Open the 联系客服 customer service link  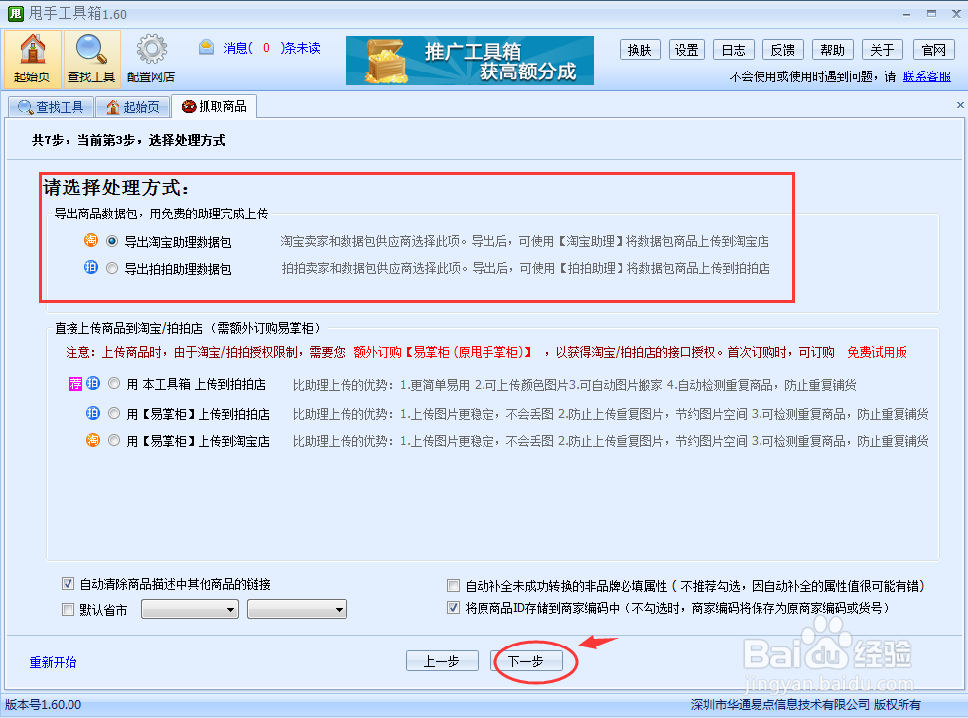925,75
